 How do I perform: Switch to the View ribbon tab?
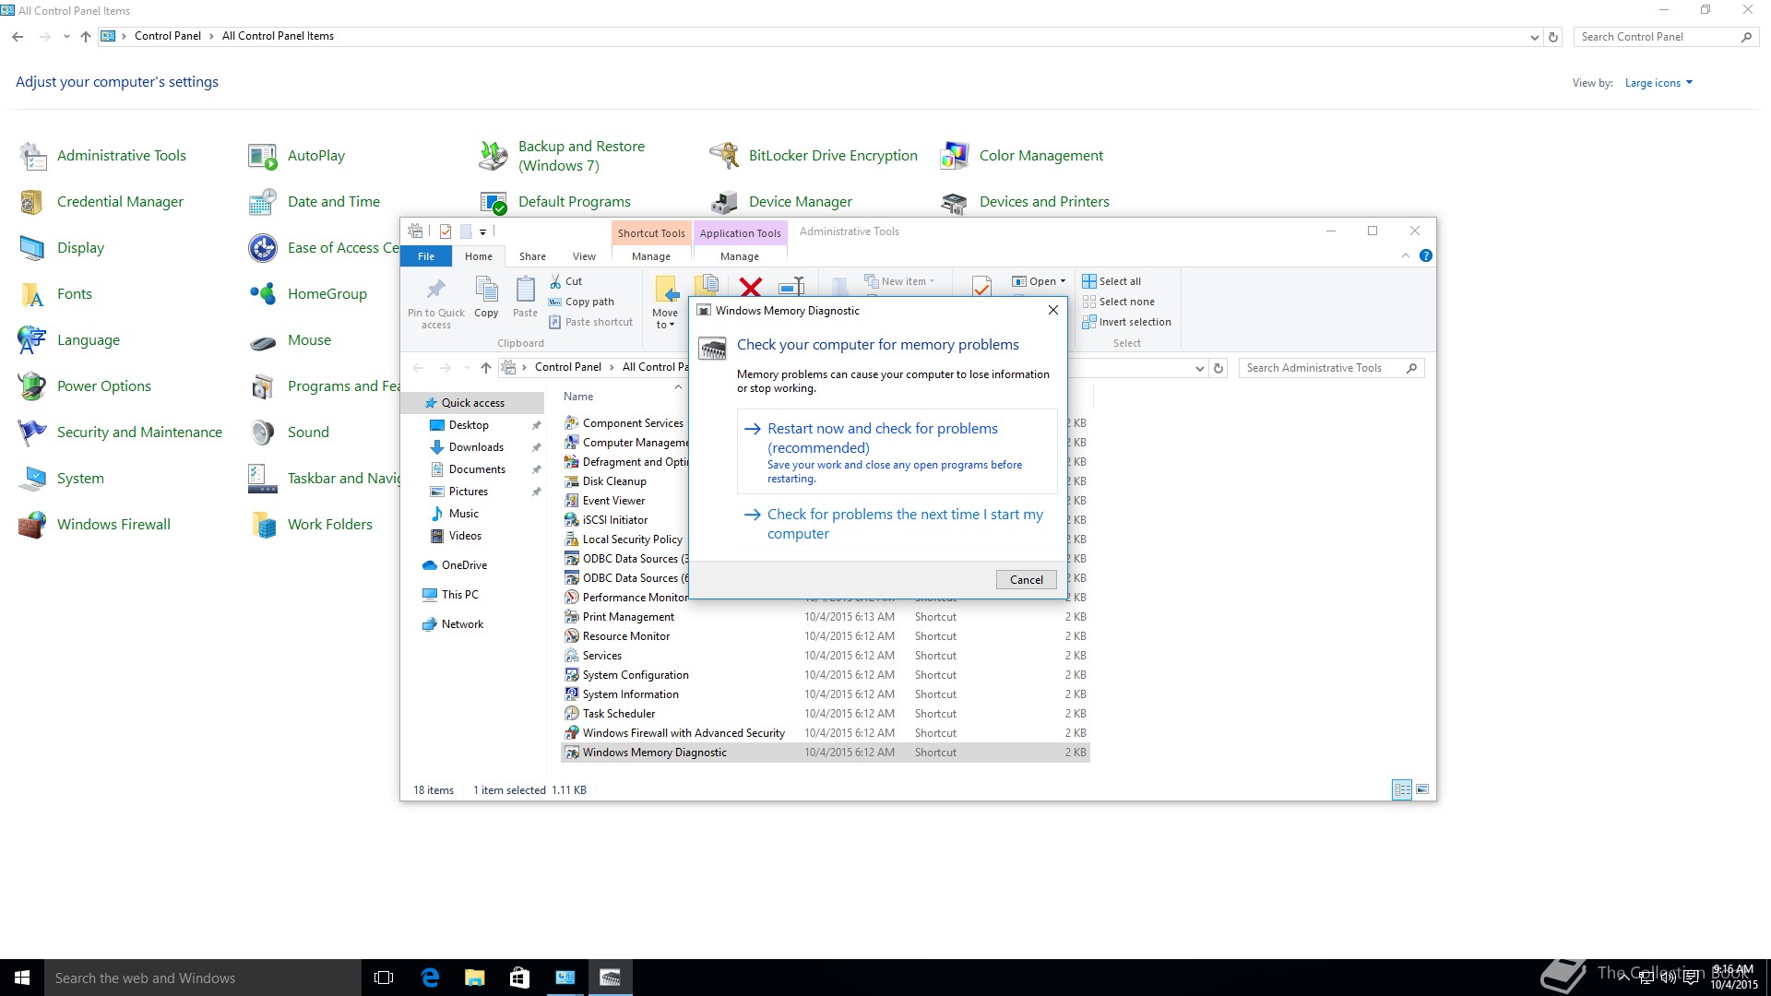coord(584,256)
